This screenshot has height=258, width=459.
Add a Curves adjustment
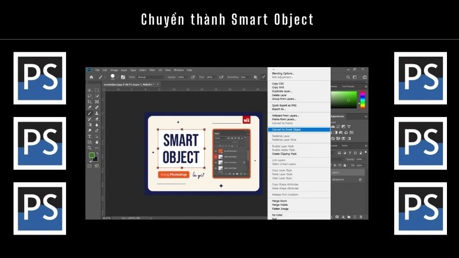coord(338,127)
